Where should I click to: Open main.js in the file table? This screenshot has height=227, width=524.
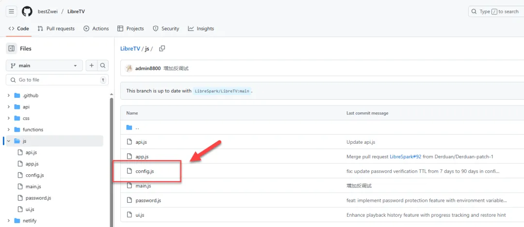coord(143,186)
